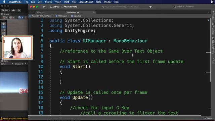Open the File menu
Screen dimensions: 215x121
(26, 2)
